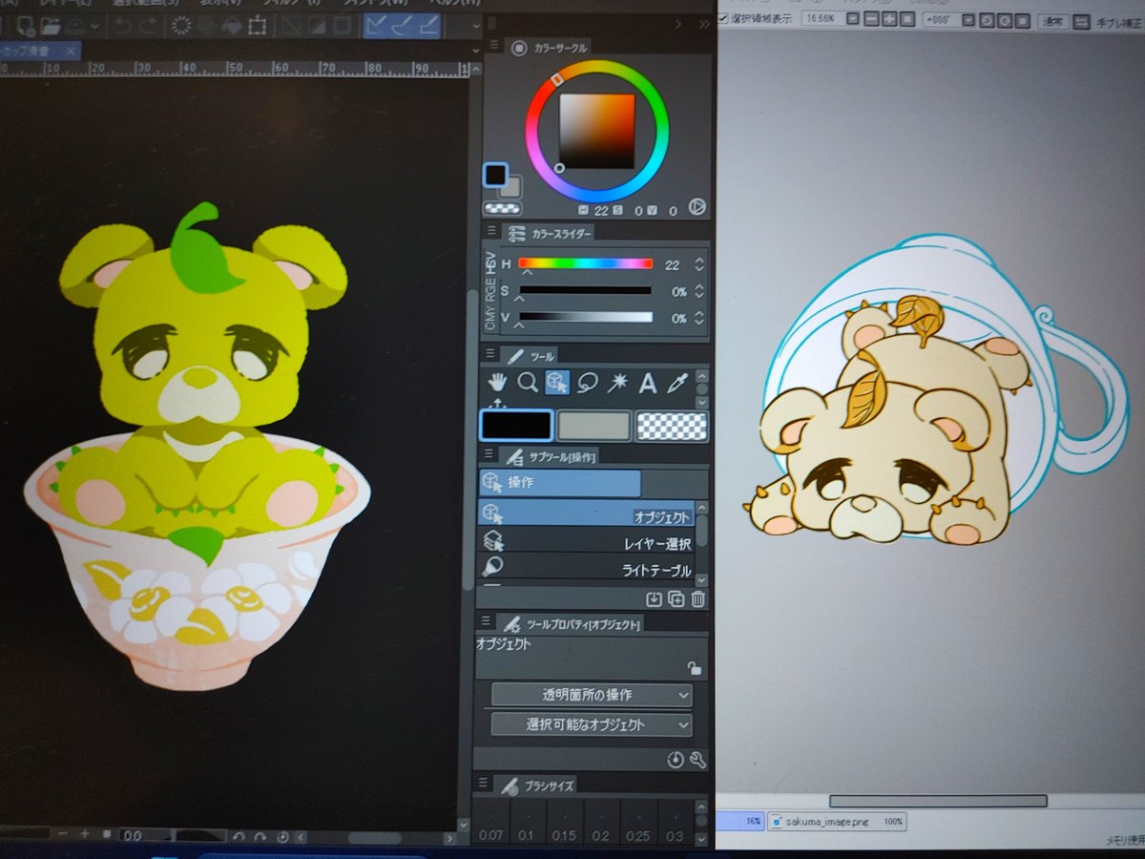Open sub tool detail wrench icon
1145x859 pixels.
pos(697,760)
